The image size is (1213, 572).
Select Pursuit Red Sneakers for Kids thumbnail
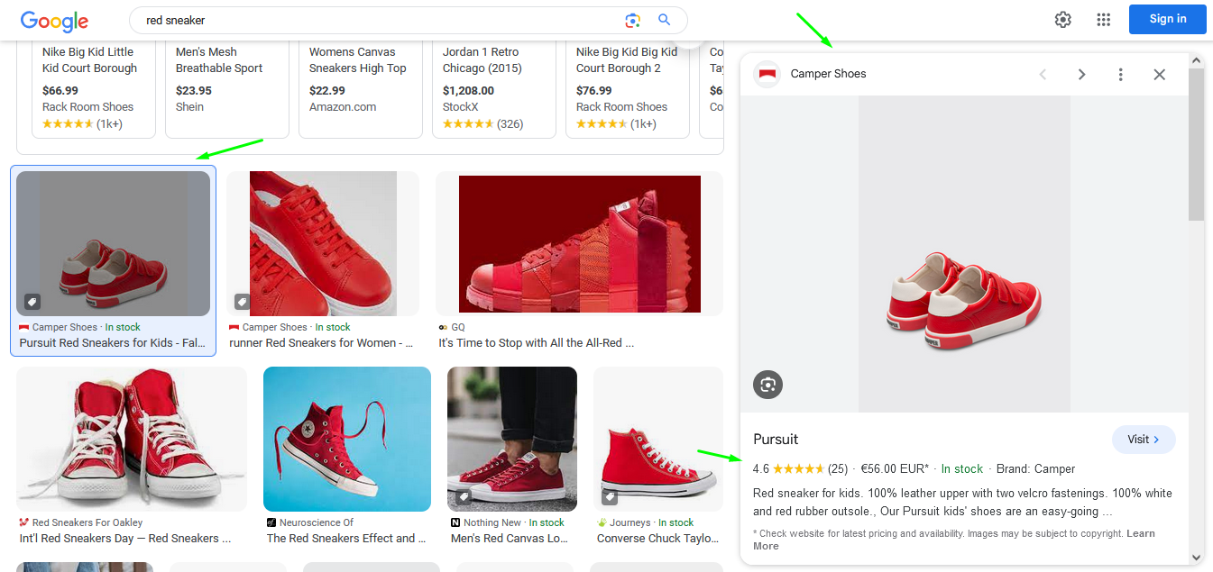click(113, 244)
